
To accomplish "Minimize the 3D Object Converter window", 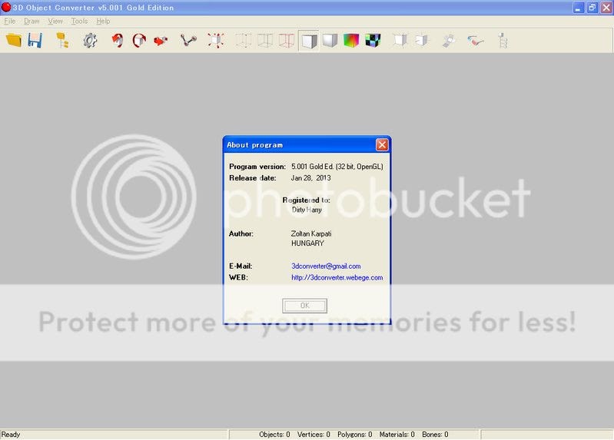I will click(x=579, y=8).
